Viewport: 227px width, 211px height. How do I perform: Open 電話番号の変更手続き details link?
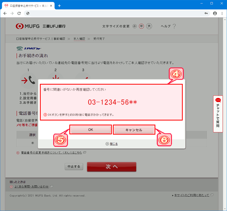(51, 153)
